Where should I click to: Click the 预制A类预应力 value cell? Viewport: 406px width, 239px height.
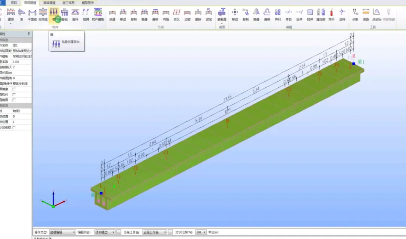point(22,51)
